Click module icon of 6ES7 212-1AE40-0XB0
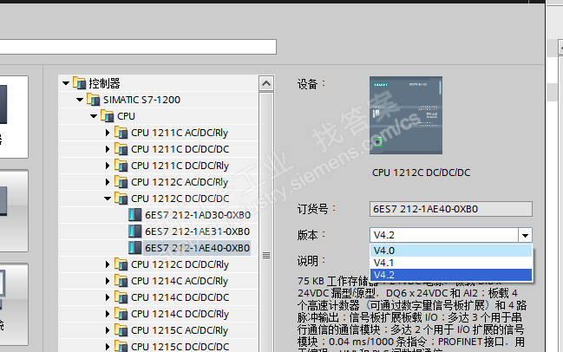 (135, 248)
